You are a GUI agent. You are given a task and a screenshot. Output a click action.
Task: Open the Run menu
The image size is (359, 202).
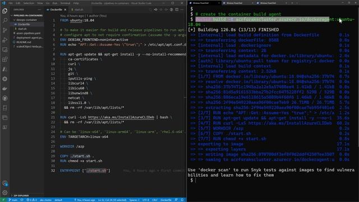pyautogui.click(x=55, y=3)
